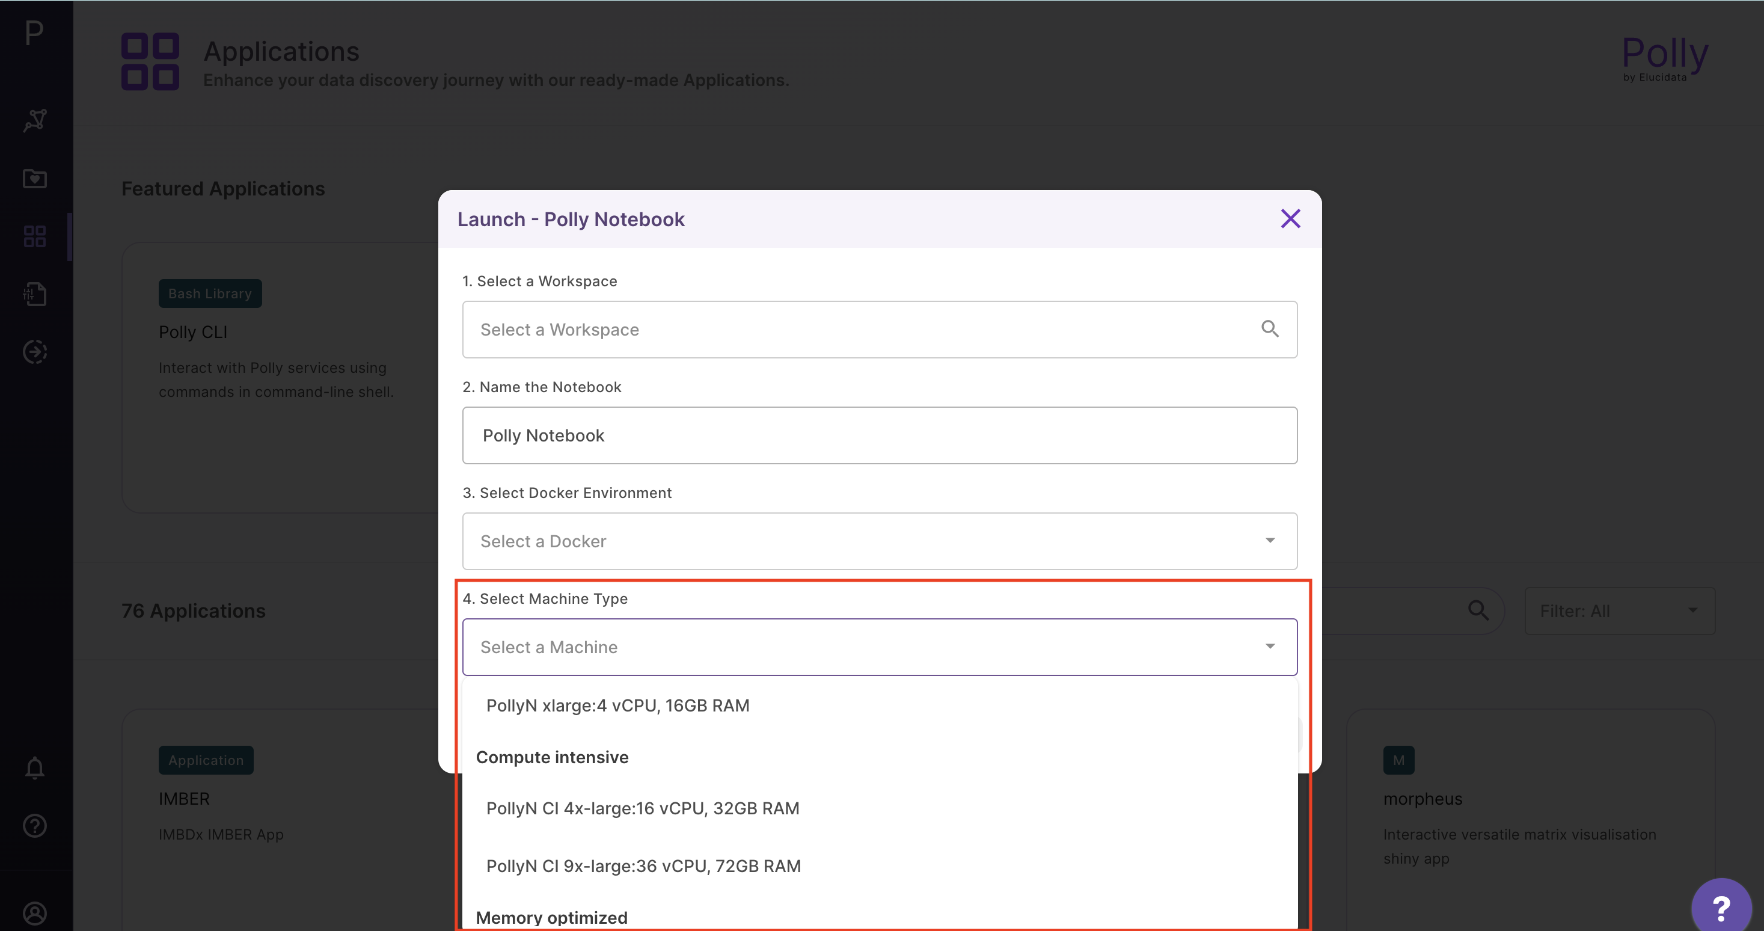This screenshot has height=931, width=1764.
Task: Click the 'Compute intensive' group heading
Action: (x=552, y=757)
